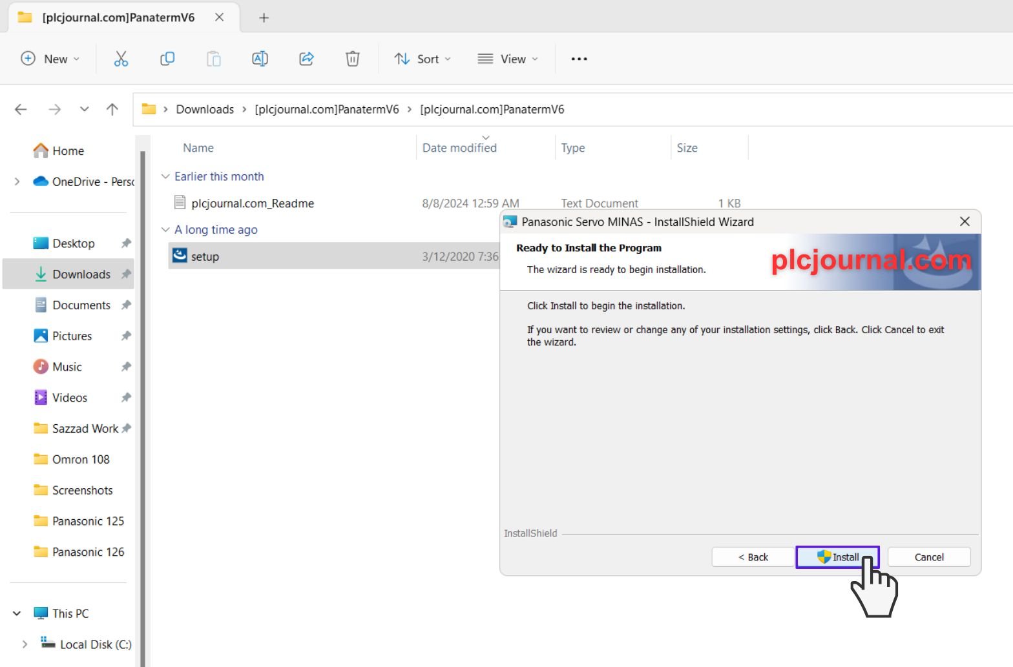1013x667 pixels.
Task: Click the folder icon in address bar
Action: 149,109
